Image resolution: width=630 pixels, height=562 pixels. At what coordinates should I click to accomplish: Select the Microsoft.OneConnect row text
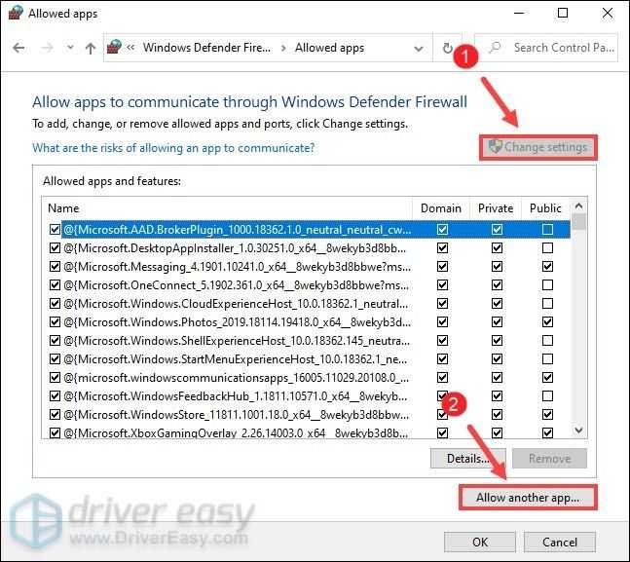[237, 285]
